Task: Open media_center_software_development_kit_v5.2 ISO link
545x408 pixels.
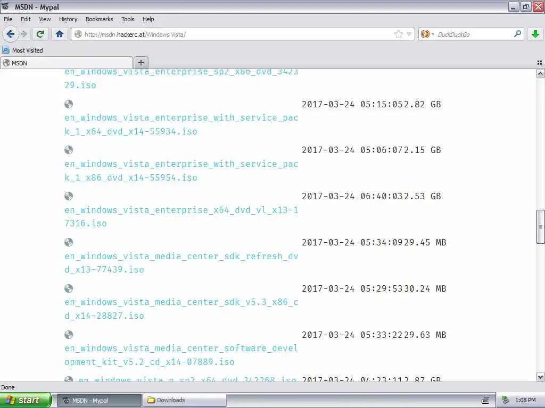Action: (x=181, y=355)
